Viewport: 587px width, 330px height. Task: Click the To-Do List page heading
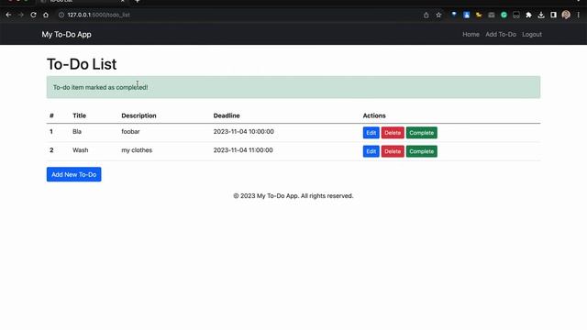coord(82,64)
